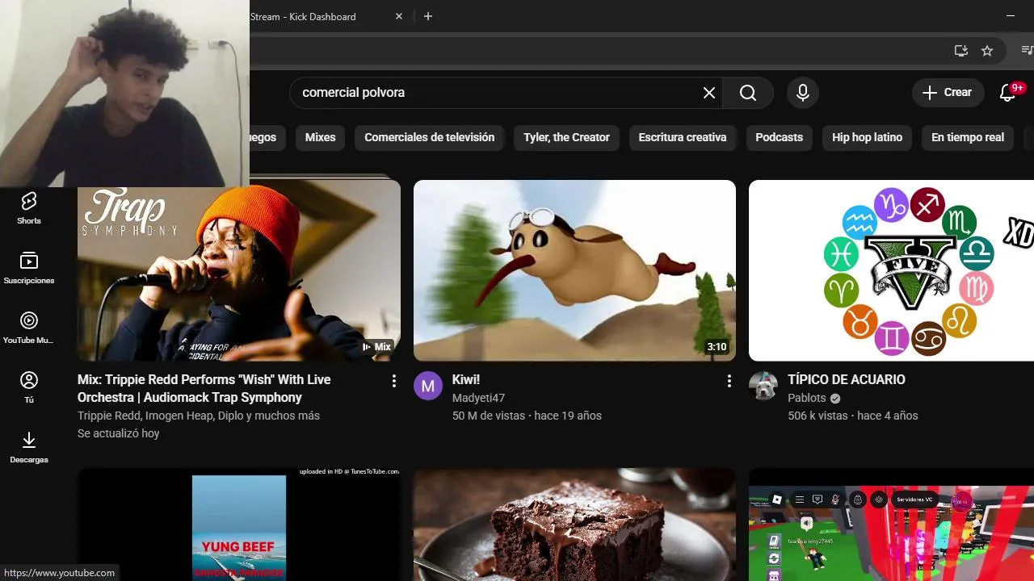Select Tyler, the Creator chip

click(566, 137)
